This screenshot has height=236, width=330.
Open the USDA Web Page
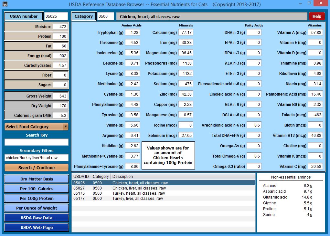click(x=37, y=228)
